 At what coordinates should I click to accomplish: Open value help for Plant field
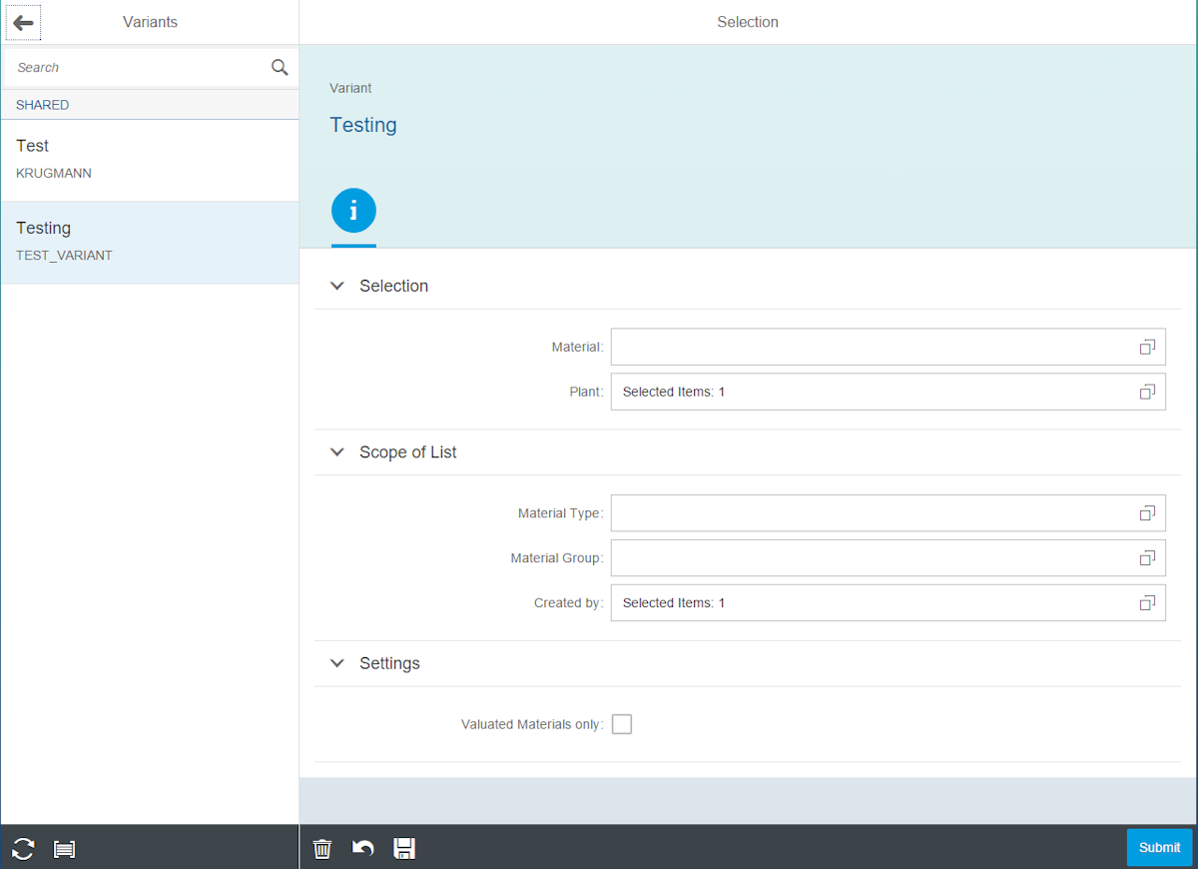tap(1147, 392)
